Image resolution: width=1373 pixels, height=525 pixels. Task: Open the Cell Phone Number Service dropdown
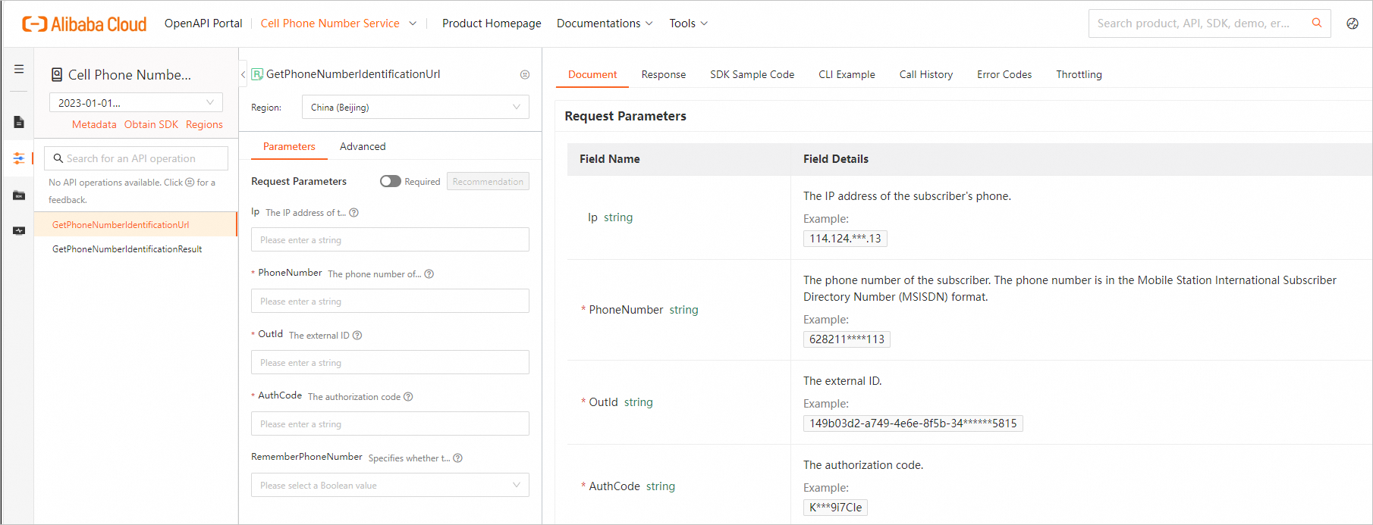tap(338, 23)
